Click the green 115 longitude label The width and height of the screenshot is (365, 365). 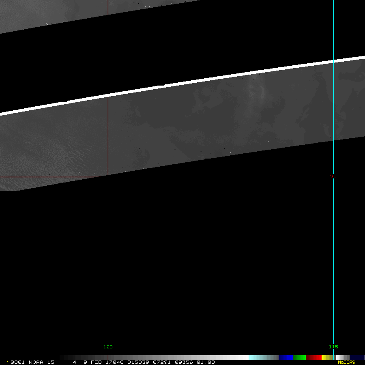click(333, 347)
